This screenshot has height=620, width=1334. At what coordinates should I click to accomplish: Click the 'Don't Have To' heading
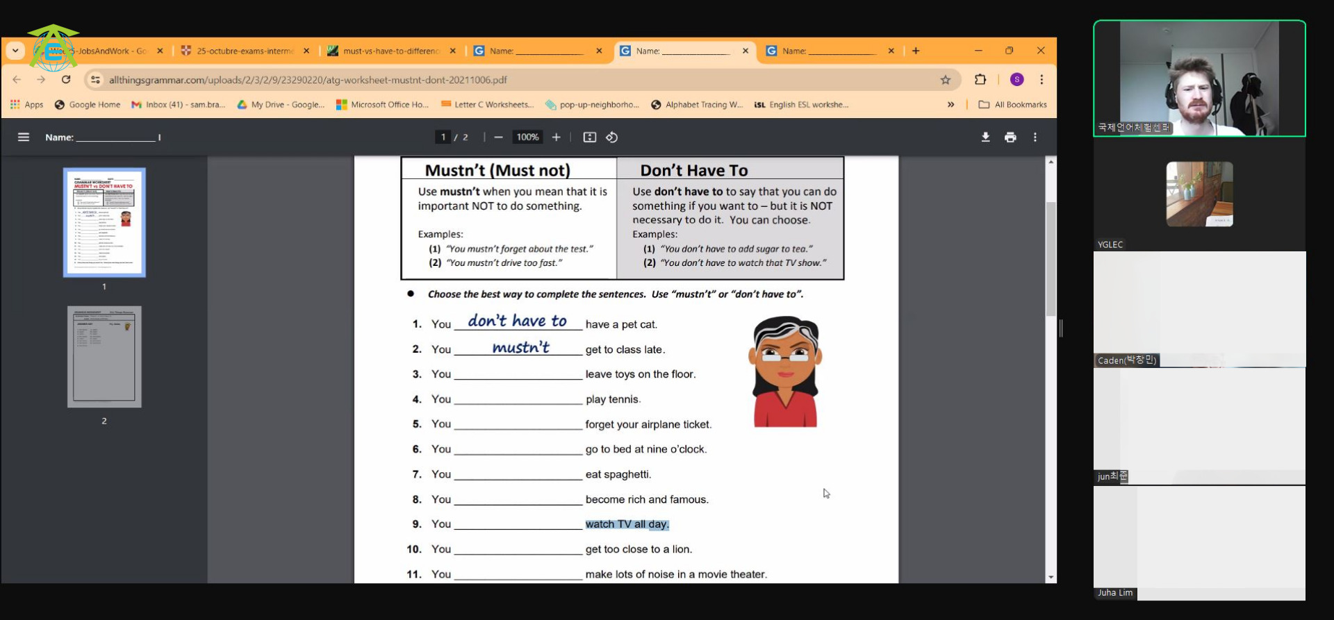coord(694,170)
